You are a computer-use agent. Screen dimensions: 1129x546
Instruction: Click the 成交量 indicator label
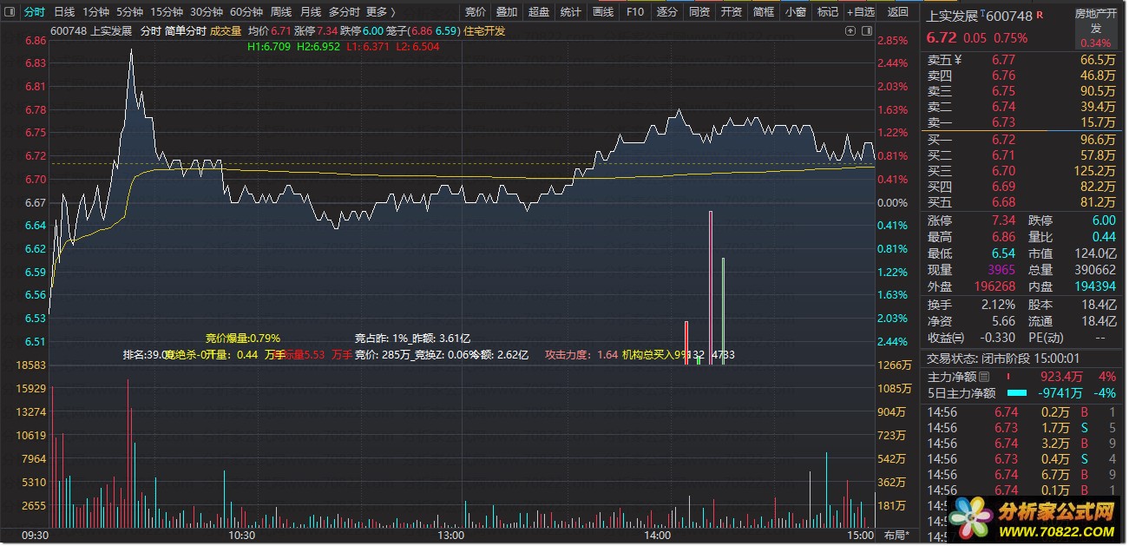click(x=226, y=30)
